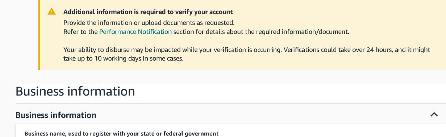Click 'section for details about the required information/document' text
This screenshot has width=446, height=137.
pos(261,32)
